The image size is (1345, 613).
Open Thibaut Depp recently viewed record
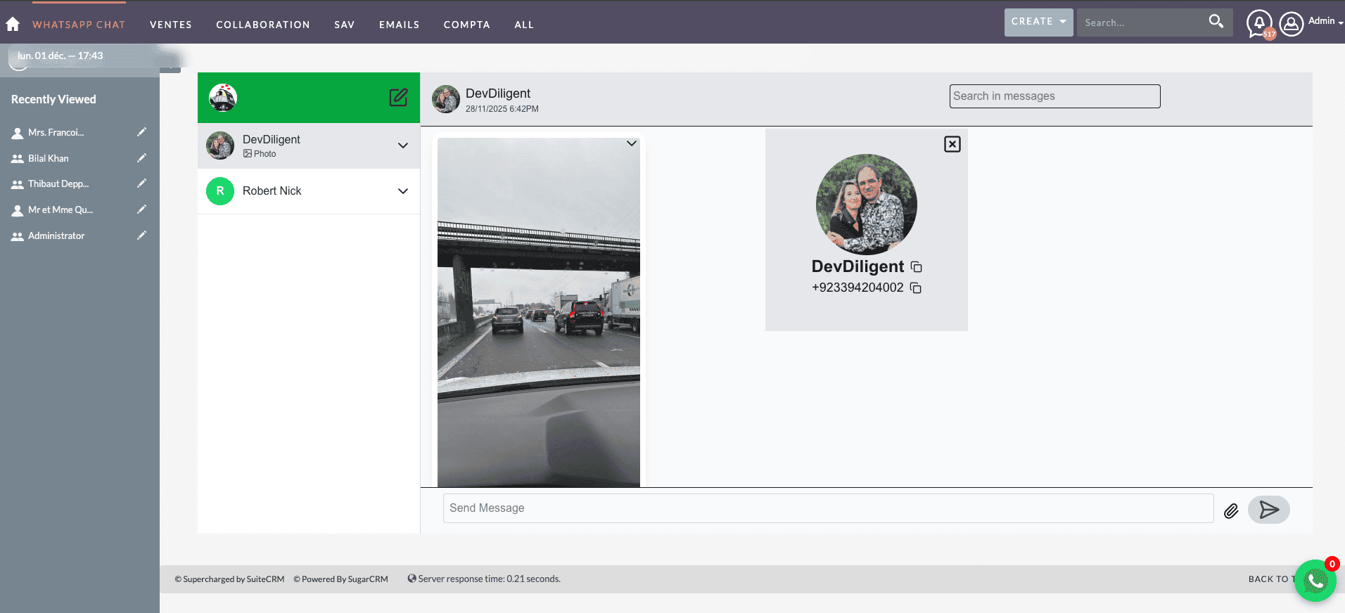(58, 184)
